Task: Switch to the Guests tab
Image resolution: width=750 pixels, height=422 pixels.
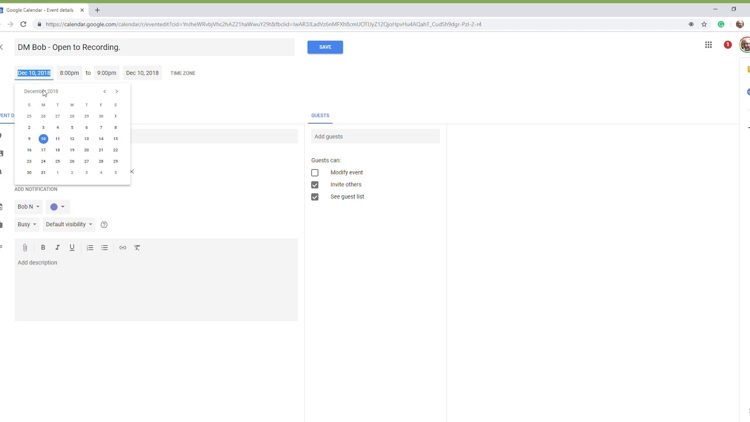Action: point(320,115)
